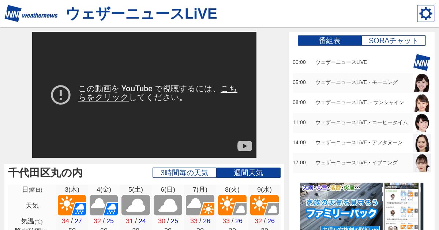Click the ウェザーニュースLiVE・イブニング program title
Screen dimensions: 439x230
point(356,163)
